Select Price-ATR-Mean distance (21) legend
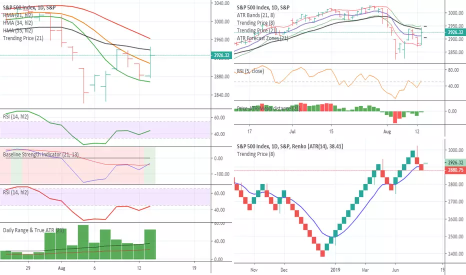This screenshot has width=466, height=275. point(268,108)
